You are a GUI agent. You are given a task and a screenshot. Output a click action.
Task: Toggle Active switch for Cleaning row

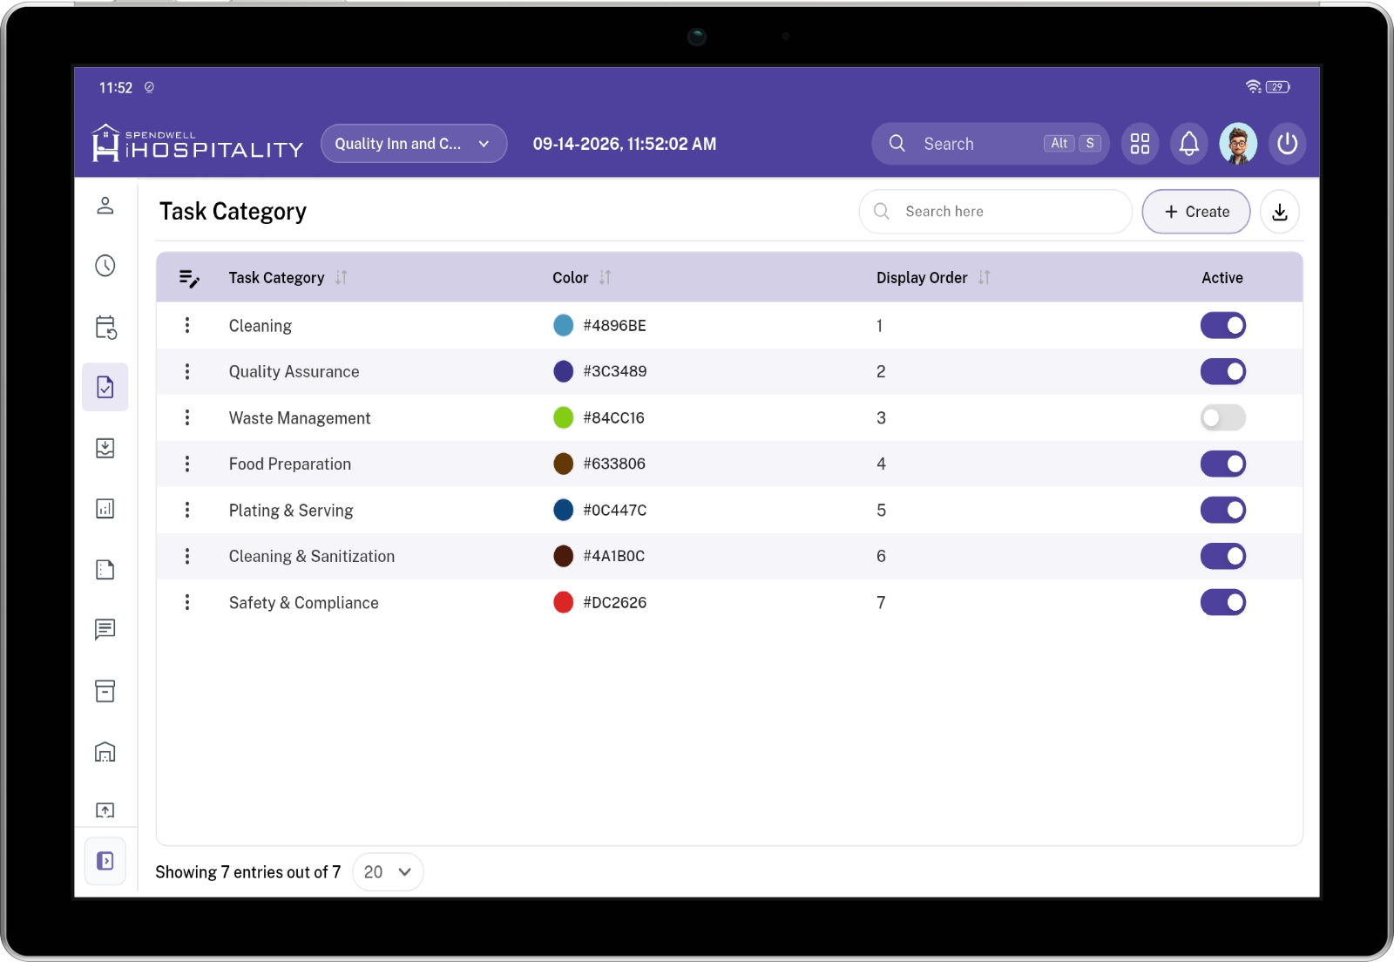click(1223, 326)
